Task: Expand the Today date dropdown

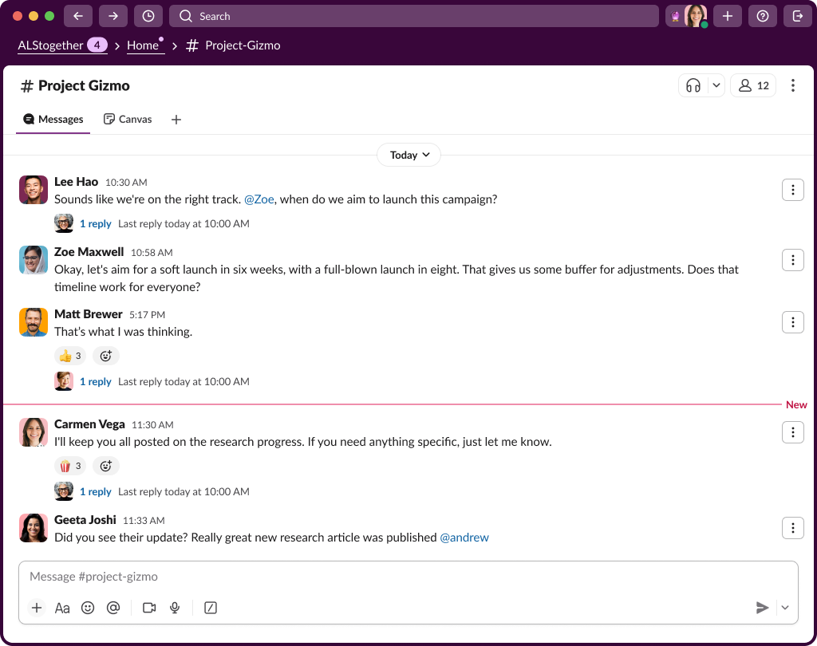Action: 408,155
